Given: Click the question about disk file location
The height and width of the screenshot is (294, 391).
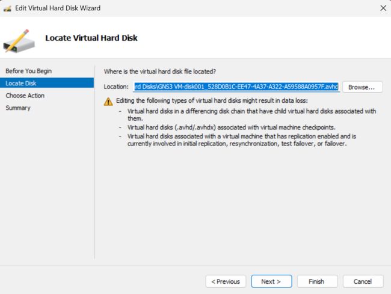Looking at the screenshot, I should (160, 72).
